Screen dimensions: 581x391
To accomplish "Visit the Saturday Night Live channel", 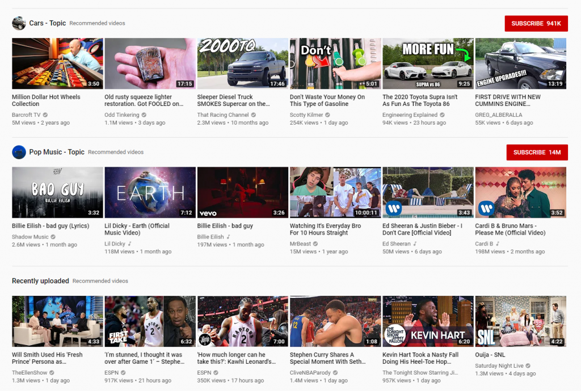I will pos(499,365).
